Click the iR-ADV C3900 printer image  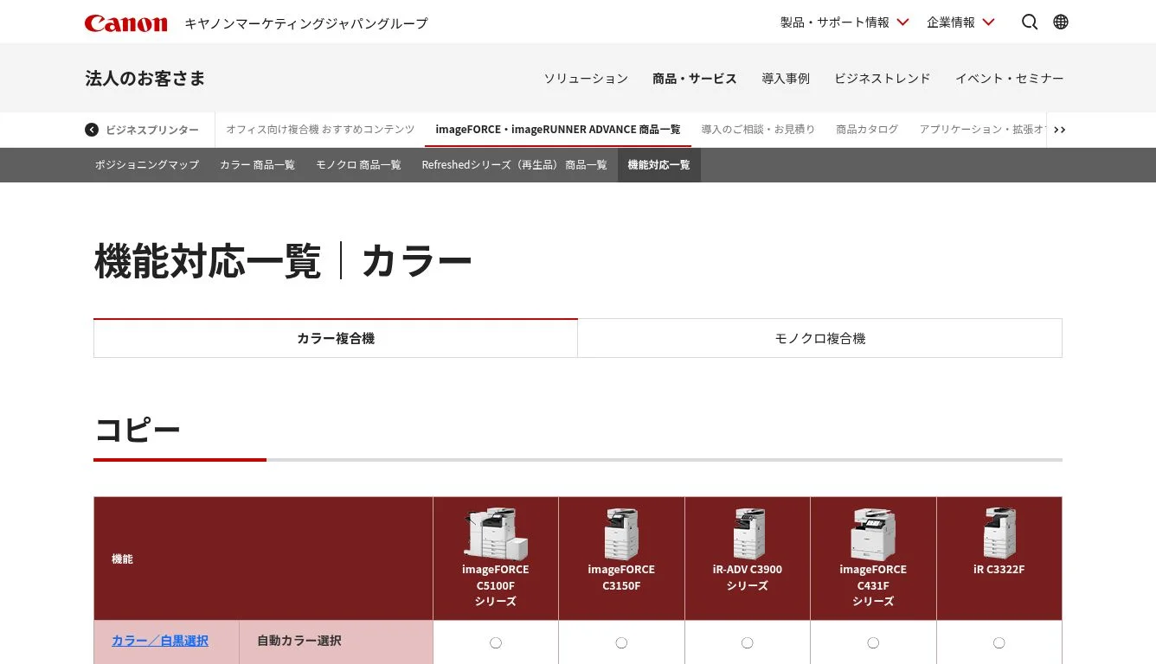(748, 533)
